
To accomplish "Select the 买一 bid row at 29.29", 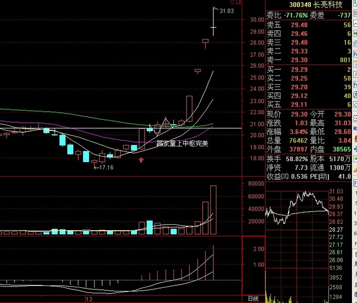I will click(x=308, y=70).
